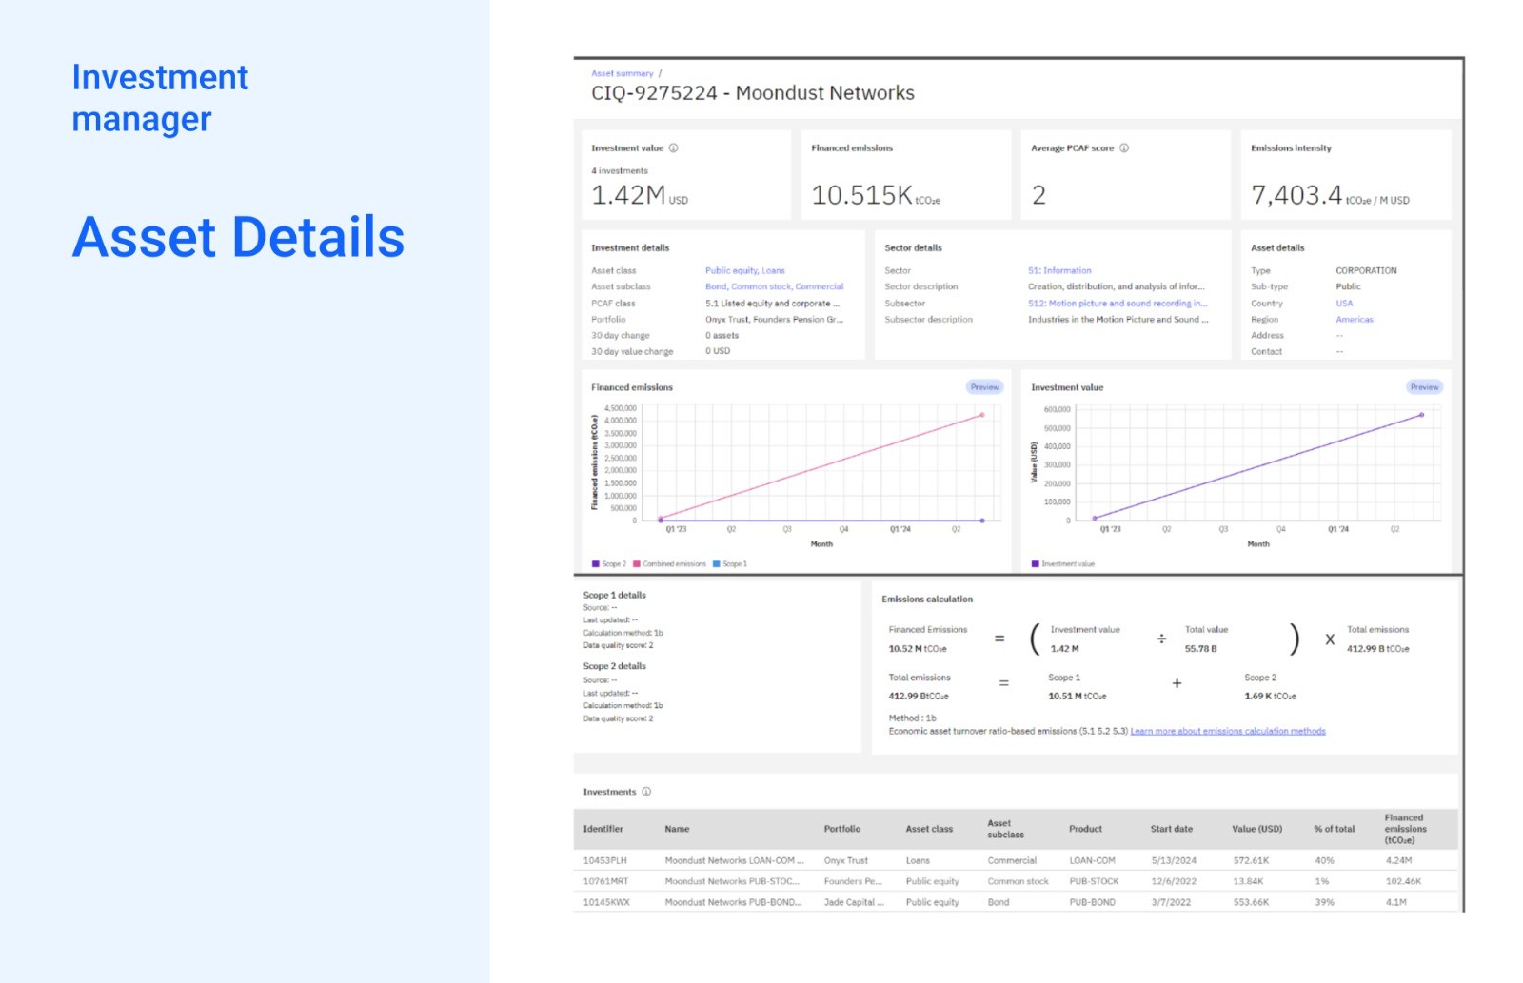The image size is (1523, 983).
Task: Open the USA country link
Action: [1344, 304]
